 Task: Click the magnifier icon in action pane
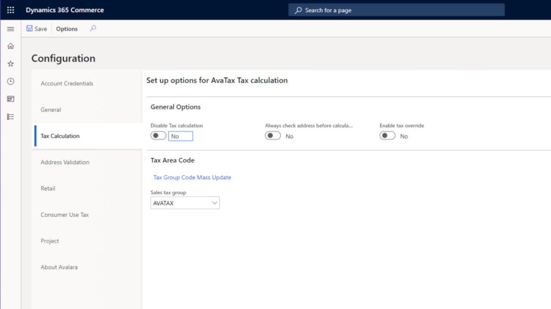[x=93, y=28]
